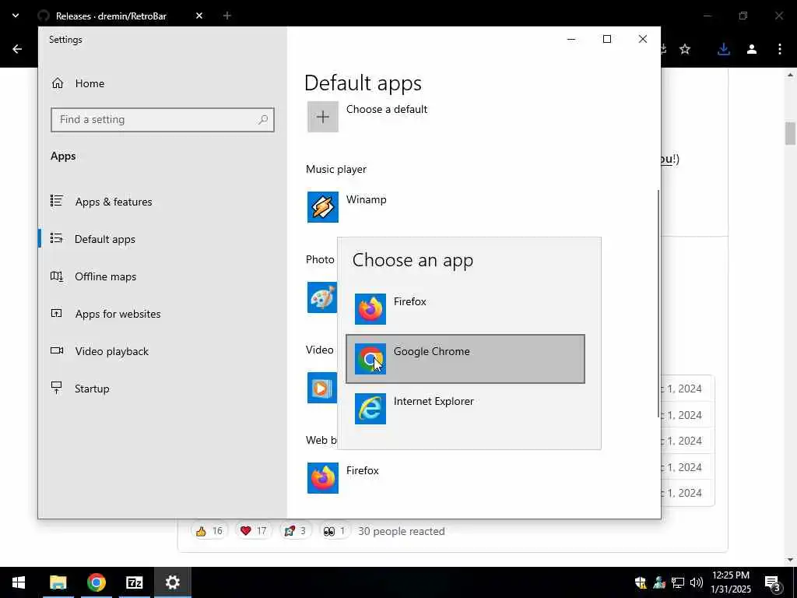Open the notification center icon
Viewport: 797px width, 598px height.
click(773, 582)
